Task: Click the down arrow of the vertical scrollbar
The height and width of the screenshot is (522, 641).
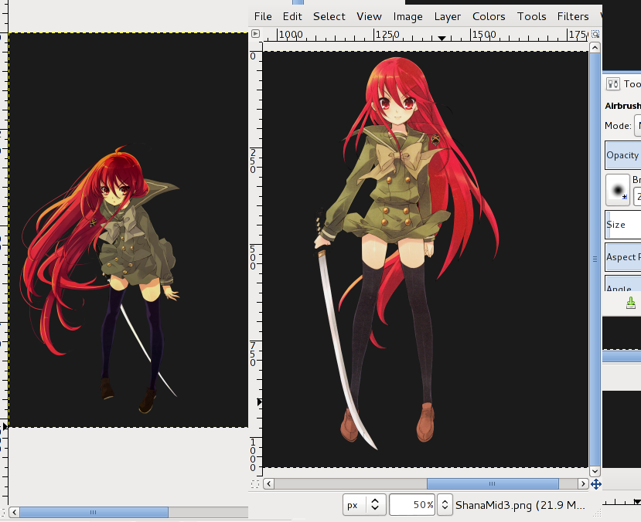Action: tap(595, 471)
